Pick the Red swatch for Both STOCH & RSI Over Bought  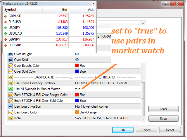pyautogui.click(x=77, y=95)
